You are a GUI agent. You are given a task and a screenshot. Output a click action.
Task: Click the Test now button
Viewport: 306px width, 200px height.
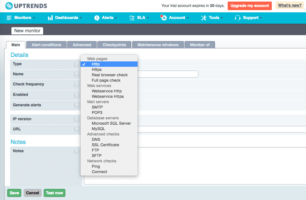coord(55,193)
